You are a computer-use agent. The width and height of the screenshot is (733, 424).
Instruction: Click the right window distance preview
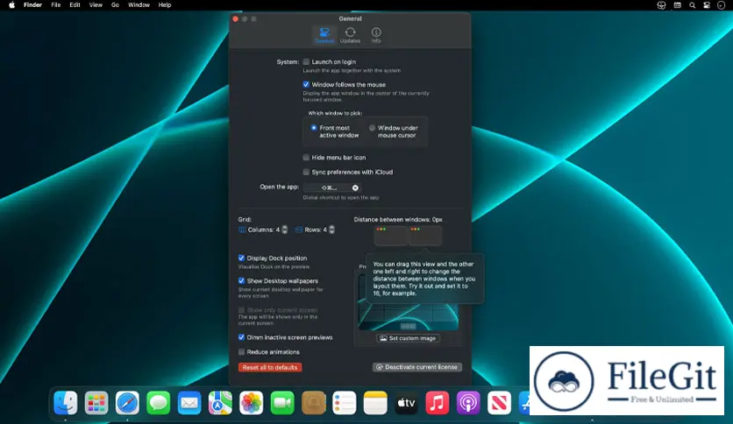click(x=425, y=236)
